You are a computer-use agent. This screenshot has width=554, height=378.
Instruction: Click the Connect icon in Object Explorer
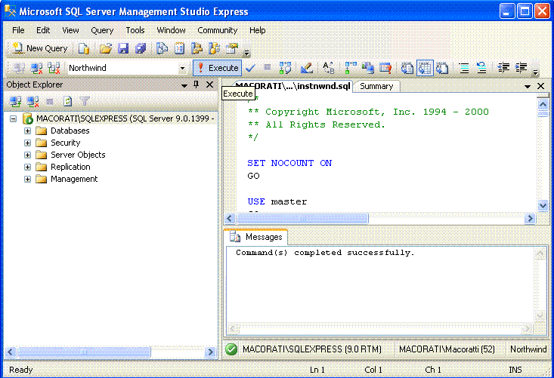[x=16, y=102]
